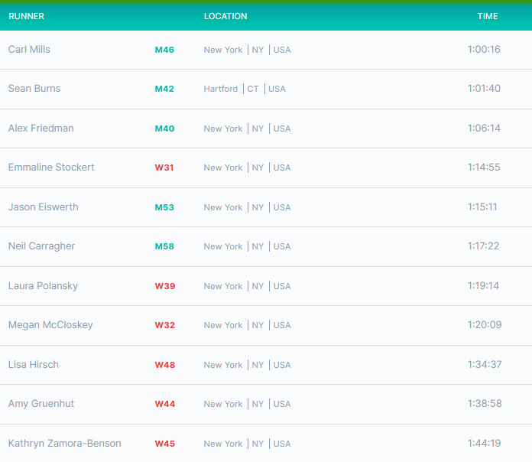Click the TIME column header
Screen dimensions: 532x462
(x=488, y=16)
